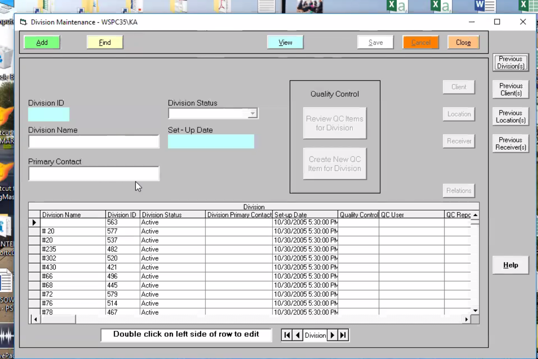Select the '#76' division name cell
Image resolution: width=538 pixels, height=359 pixels.
click(x=73, y=304)
